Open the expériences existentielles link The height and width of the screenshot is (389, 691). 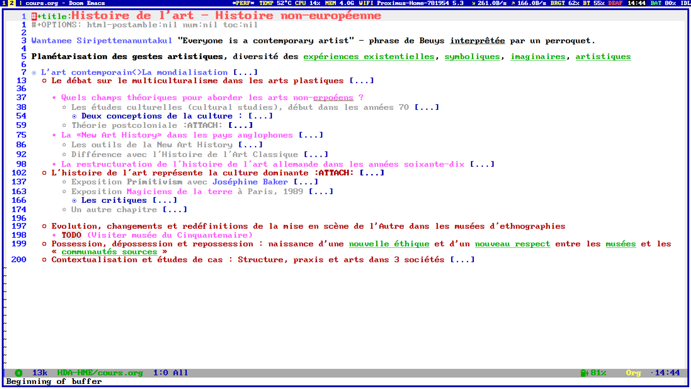tap(369, 57)
